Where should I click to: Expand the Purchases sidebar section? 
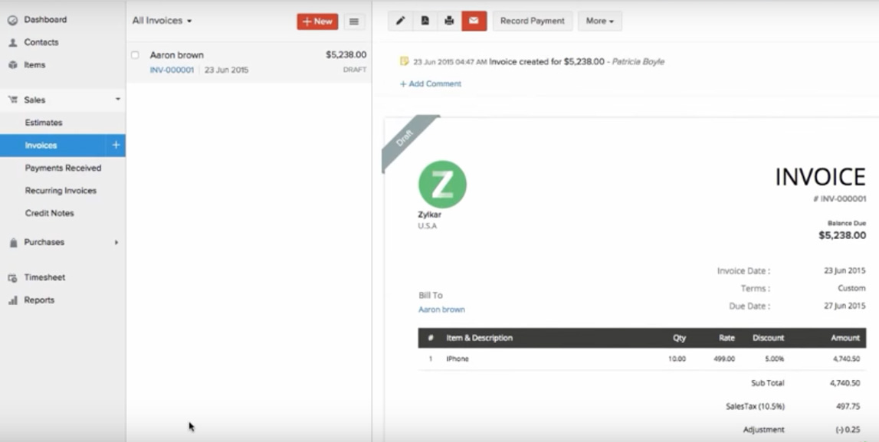click(x=116, y=242)
